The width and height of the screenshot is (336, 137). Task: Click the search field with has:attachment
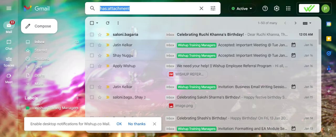[147, 8]
